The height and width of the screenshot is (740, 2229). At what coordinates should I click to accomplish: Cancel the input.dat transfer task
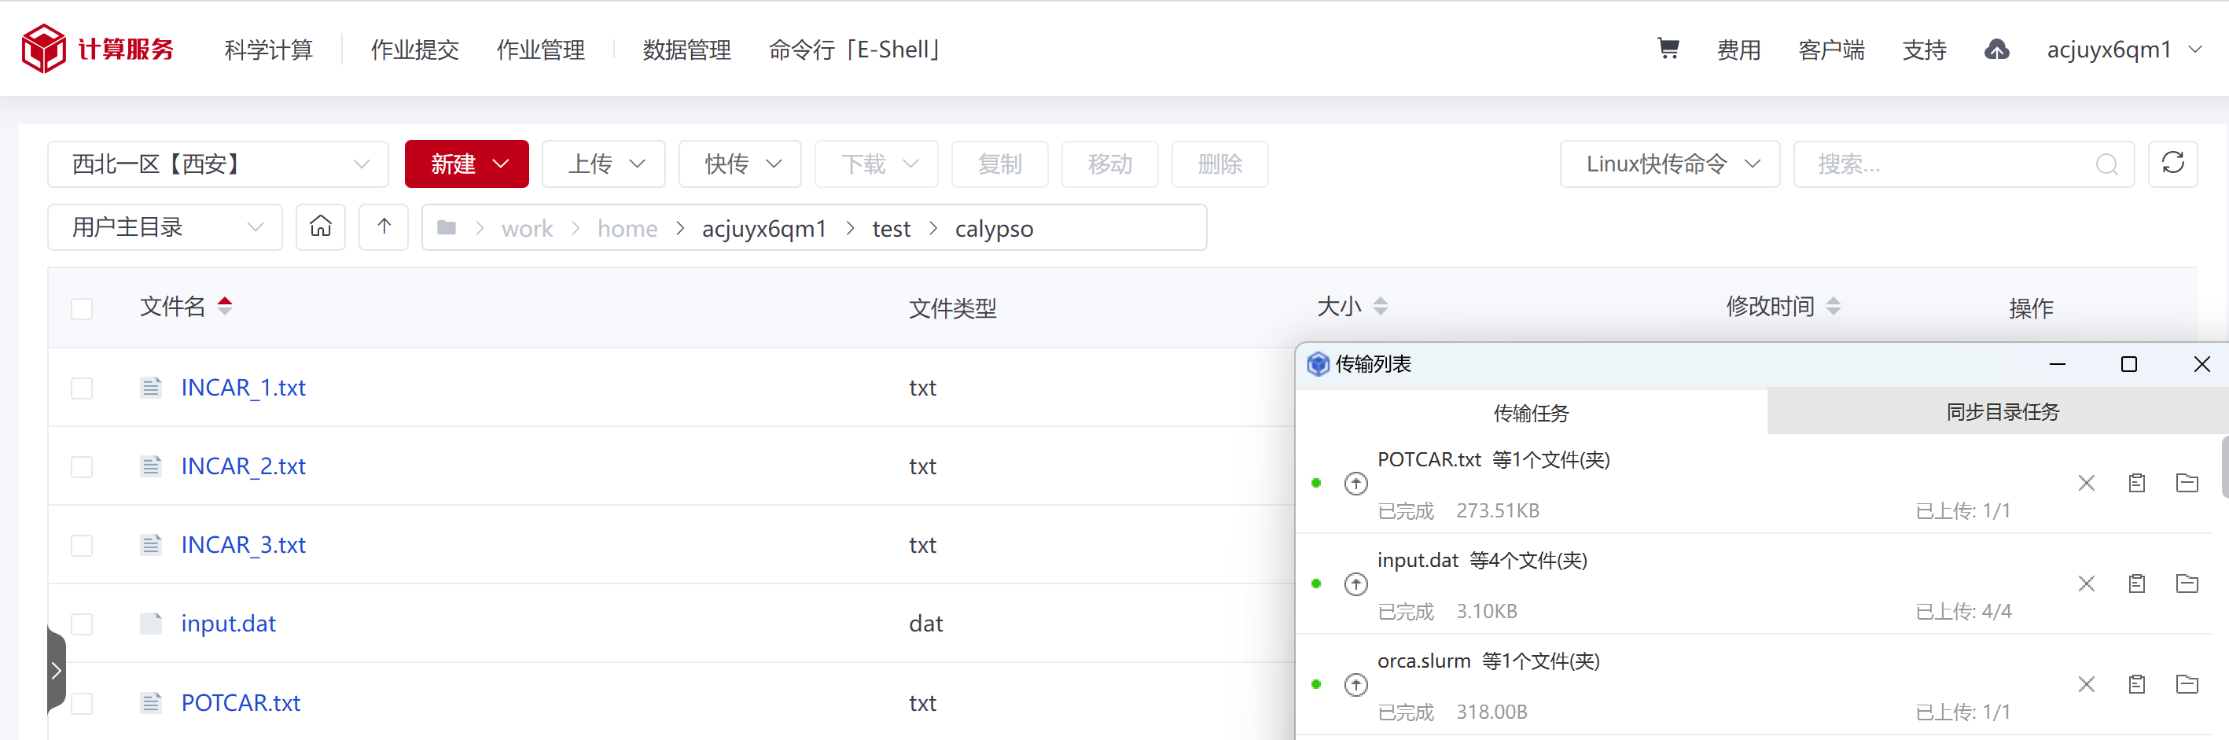coord(2086,584)
